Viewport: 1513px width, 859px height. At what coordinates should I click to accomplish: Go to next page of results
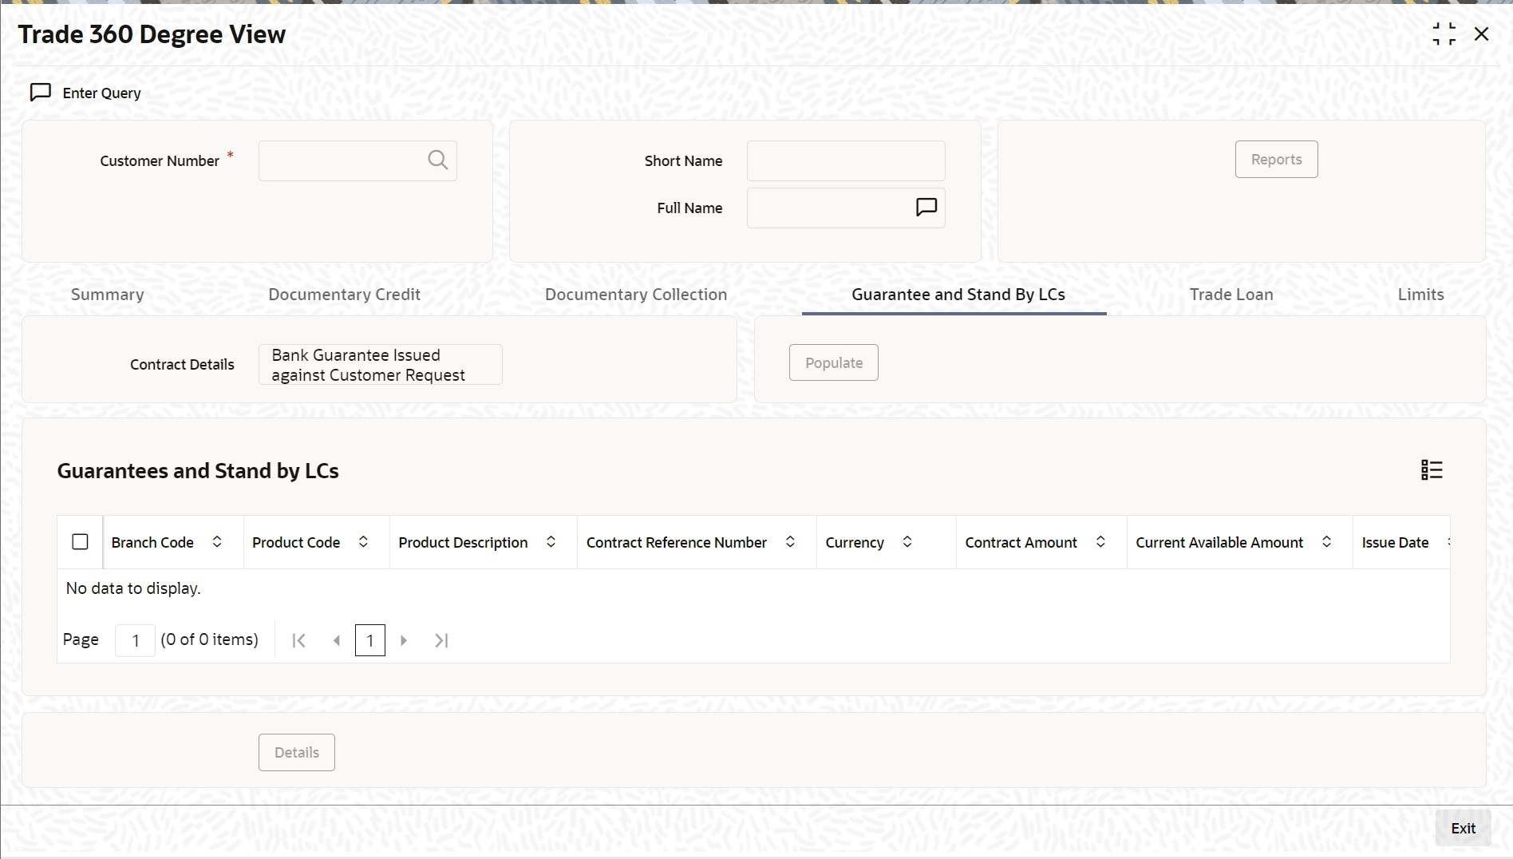404,640
